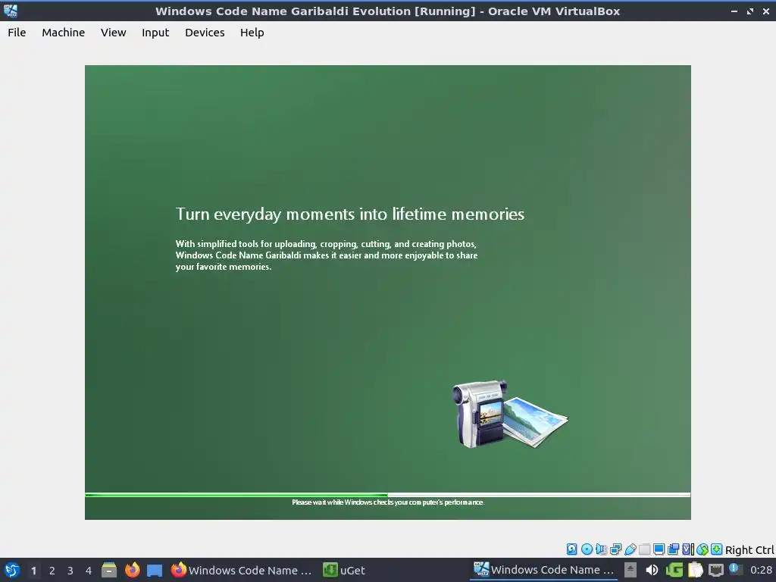The image size is (776, 582).
Task: Click the shared folders status icon
Action: point(644,549)
